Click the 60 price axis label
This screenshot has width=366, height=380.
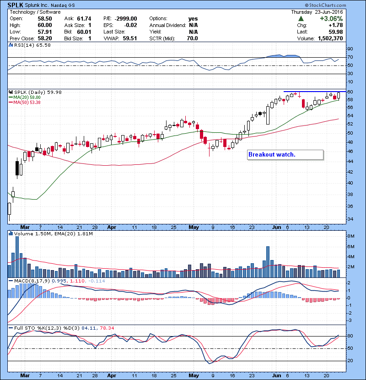350,92
